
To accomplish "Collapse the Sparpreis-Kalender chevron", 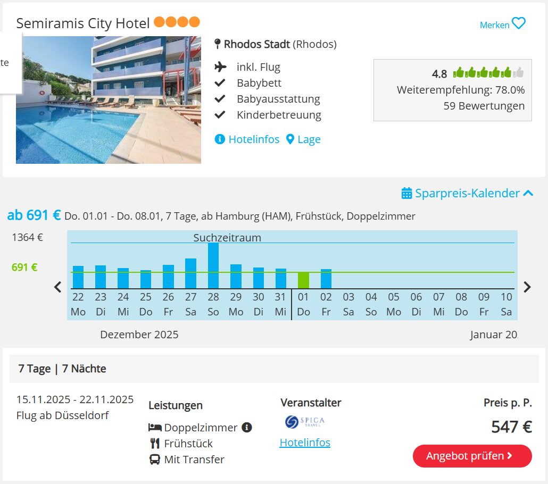I will (528, 193).
